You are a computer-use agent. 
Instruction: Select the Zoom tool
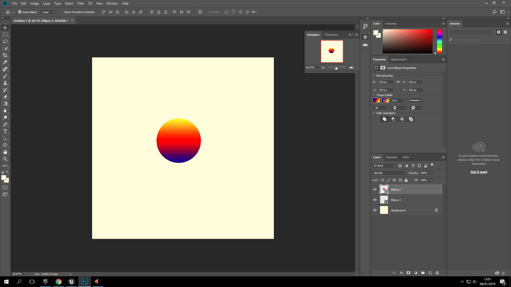(x=5, y=158)
